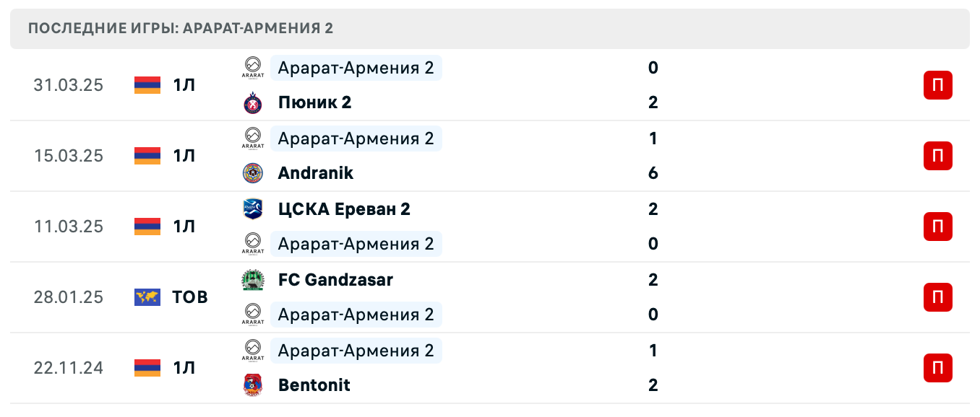Viewport: 980px width, 417px height.
Task: Open the Пюник 2 team page link
Action: click(x=314, y=102)
